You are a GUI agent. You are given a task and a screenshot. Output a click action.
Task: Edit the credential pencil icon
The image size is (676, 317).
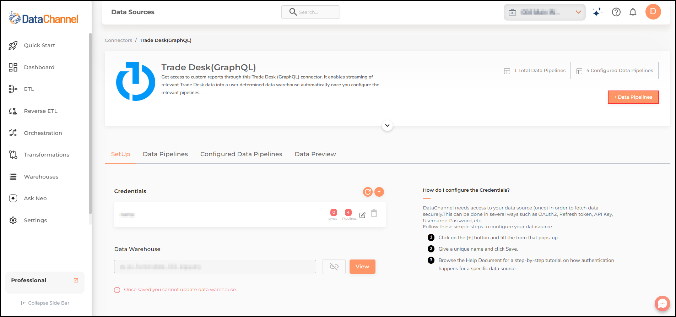[362, 215]
